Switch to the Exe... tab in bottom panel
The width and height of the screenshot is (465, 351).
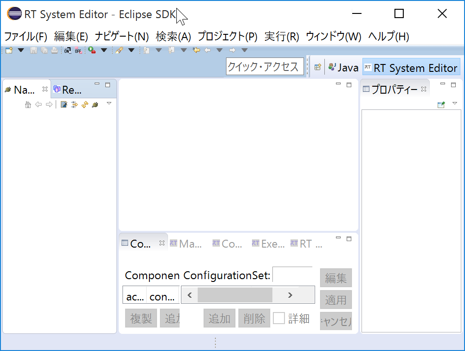(268, 244)
